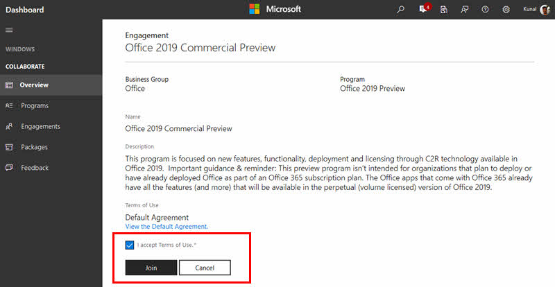Click the document lookup icon in header

coord(443,10)
